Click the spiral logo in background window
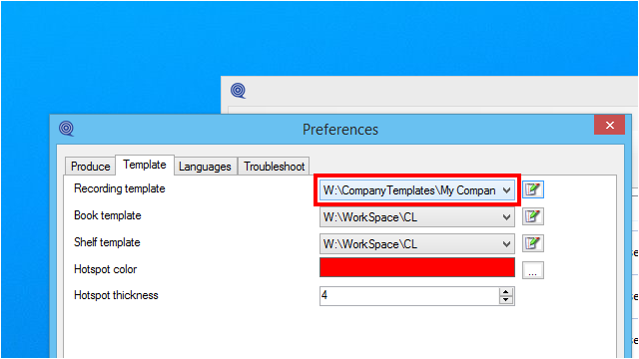639x359 pixels. [x=238, y=91]
